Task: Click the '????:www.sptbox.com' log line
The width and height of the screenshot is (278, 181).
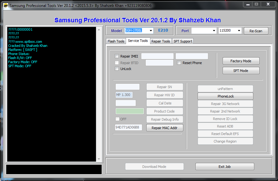Action: (x=25, y=42)
